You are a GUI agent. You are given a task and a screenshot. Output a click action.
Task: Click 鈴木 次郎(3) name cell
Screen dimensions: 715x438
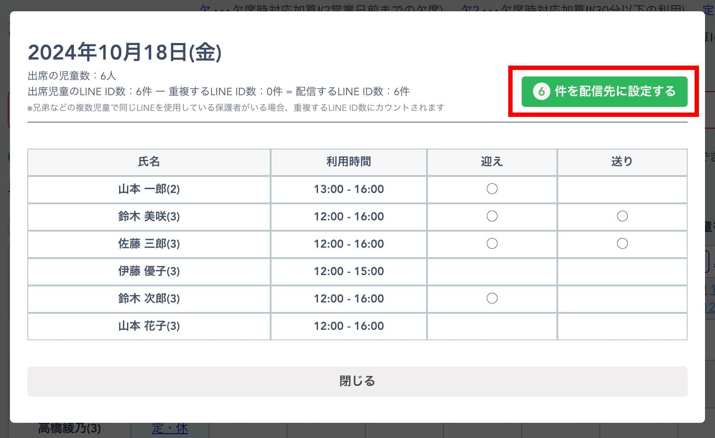tap(149, 299)
